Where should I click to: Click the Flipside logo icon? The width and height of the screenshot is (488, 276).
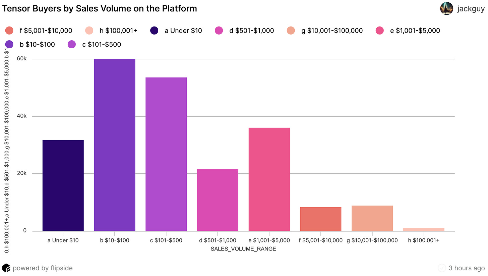pyautogui.click(x=6, y=268)
